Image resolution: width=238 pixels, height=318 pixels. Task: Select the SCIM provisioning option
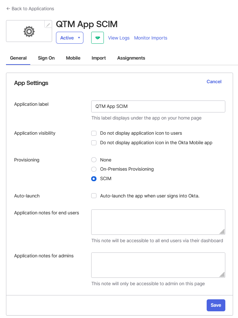94,179
